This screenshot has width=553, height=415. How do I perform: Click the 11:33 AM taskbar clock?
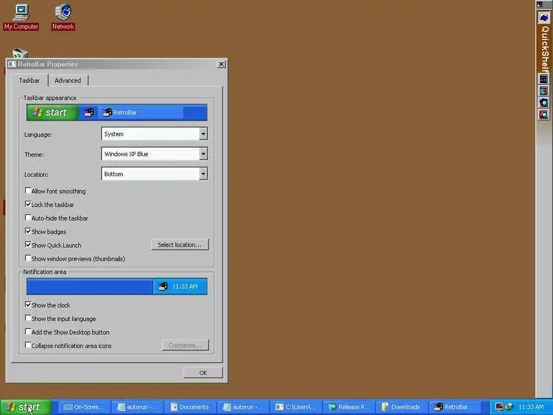point(531,407)
